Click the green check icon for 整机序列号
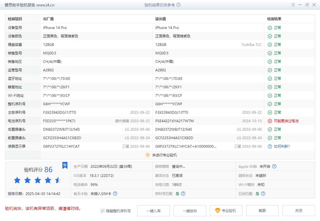 pos(270,104)
